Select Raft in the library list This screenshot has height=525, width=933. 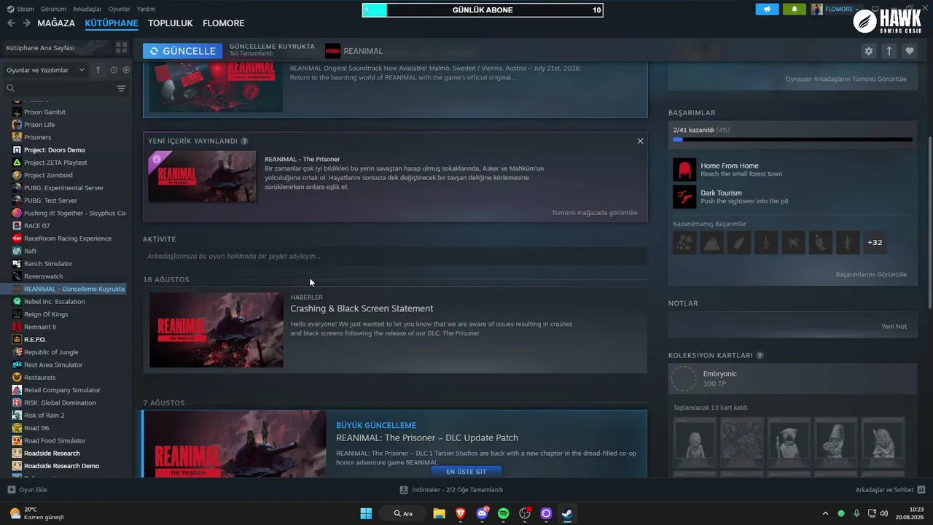[x=30, y=251]
